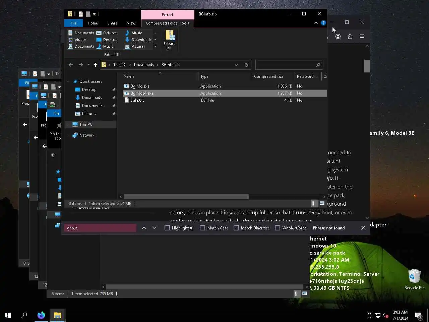The height and width of the screenshot is (322, 429).
Task: Find previous match with up arrow
Action: [x=144, y=228]
